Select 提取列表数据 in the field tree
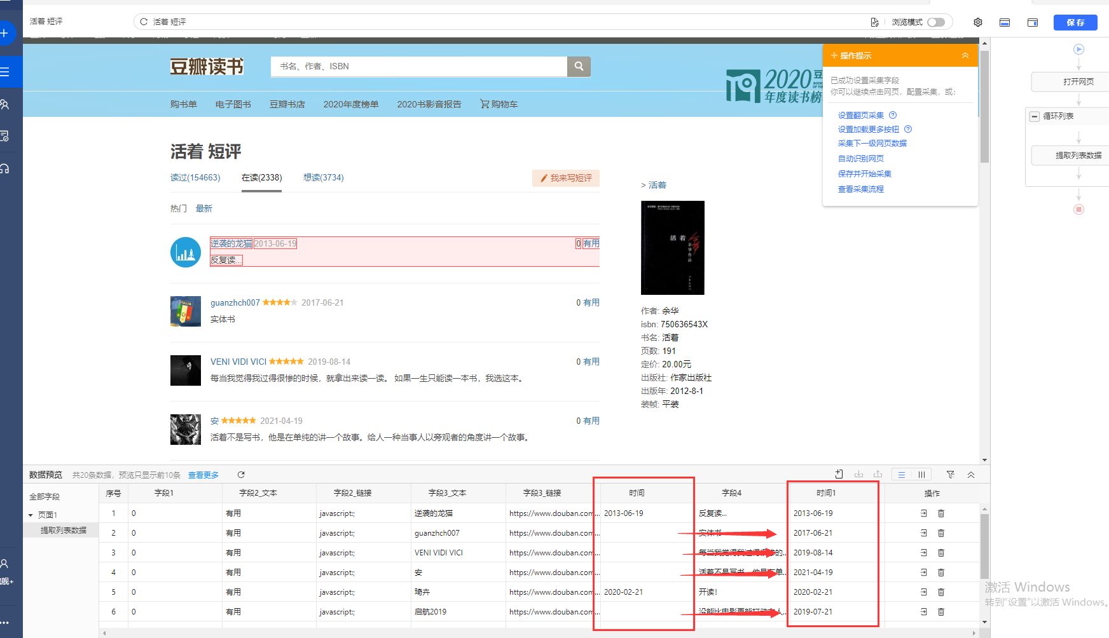Screen dimensions: 1109x638 (x=64, y=530)
